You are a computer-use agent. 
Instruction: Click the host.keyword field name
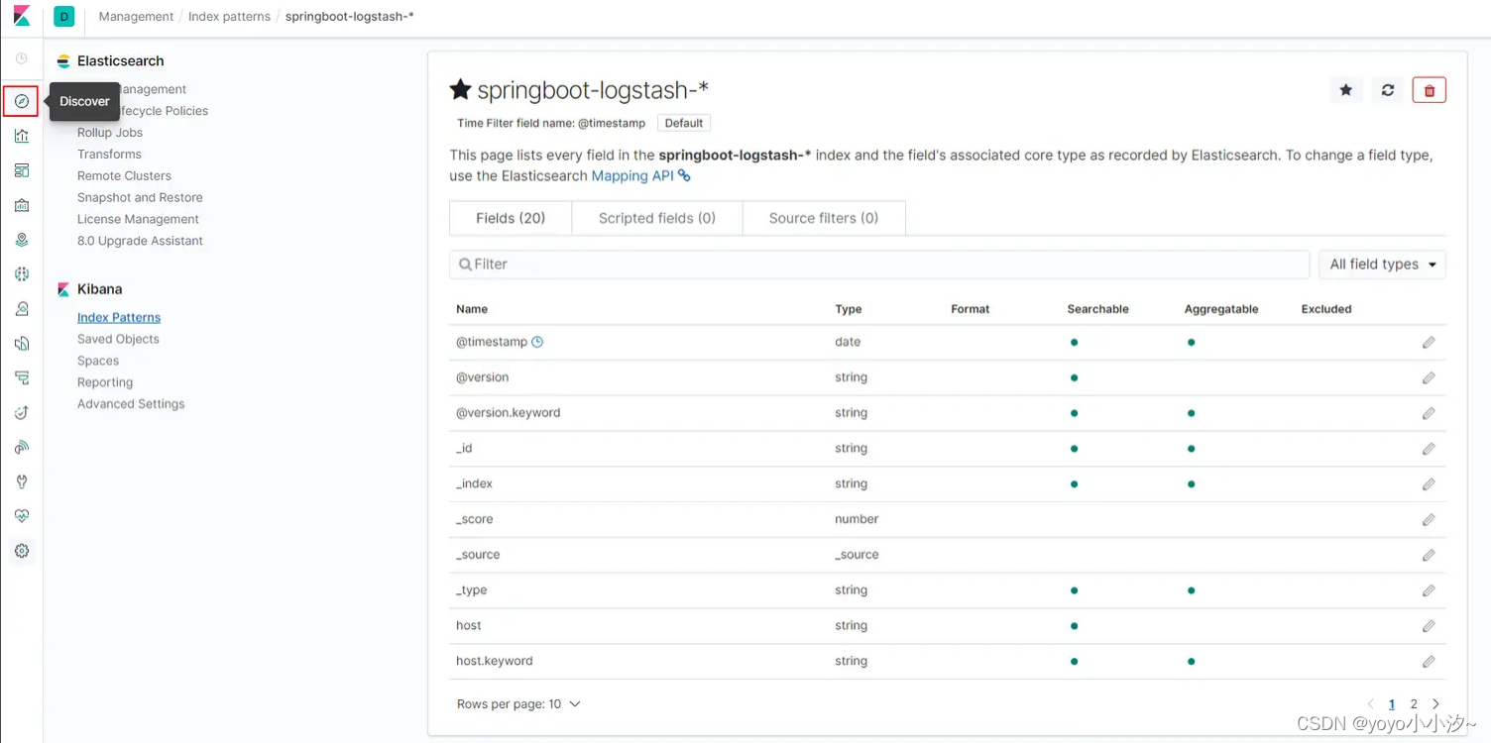pos(494,661)
